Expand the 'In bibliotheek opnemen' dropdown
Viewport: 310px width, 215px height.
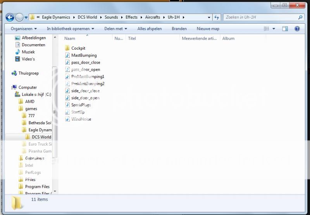tap(71, 29)
